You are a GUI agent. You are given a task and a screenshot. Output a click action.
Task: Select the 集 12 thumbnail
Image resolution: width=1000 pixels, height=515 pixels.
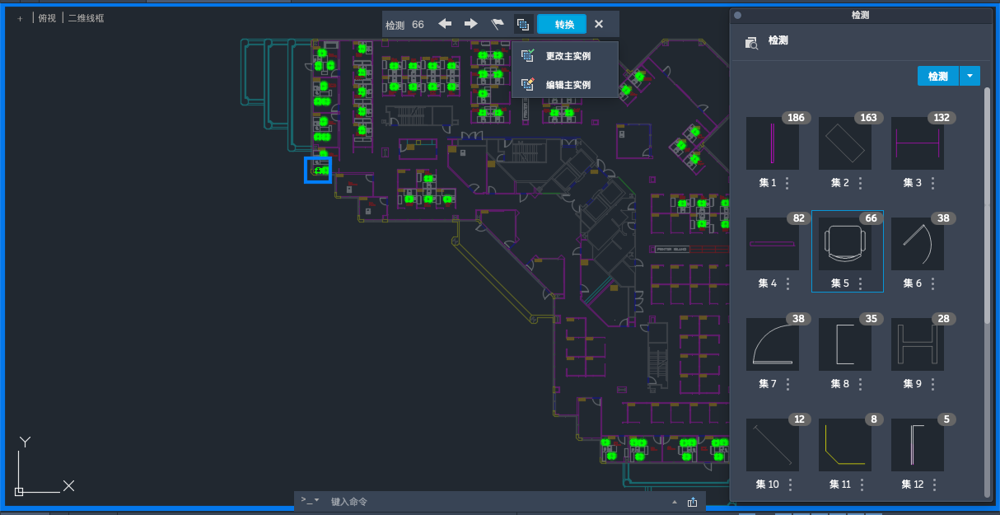click(918, 445)
